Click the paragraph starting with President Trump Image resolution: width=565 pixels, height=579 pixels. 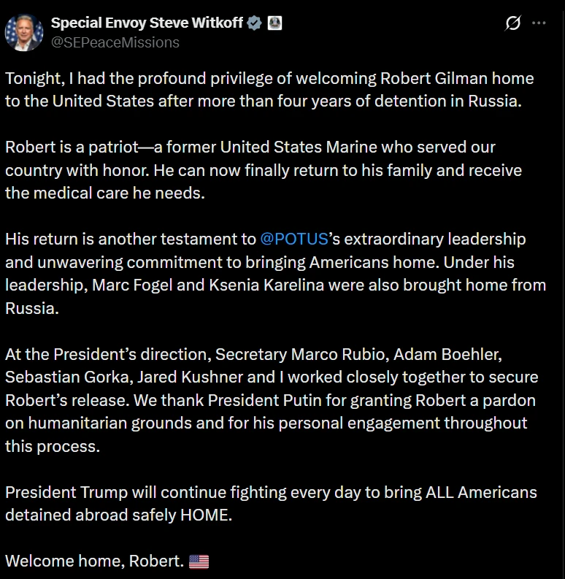coord(271,504)
